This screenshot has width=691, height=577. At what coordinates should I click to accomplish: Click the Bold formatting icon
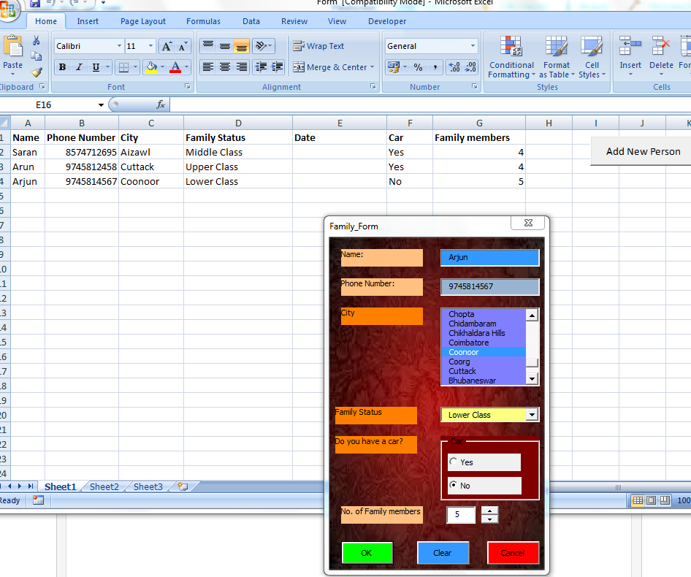pyautogui.click(x=63, y=67)
